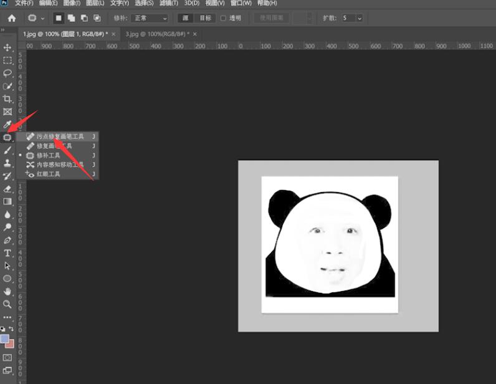Select the Zoom magnifier tool
This screenshot has width=496, height=384.
coord(7,304)
